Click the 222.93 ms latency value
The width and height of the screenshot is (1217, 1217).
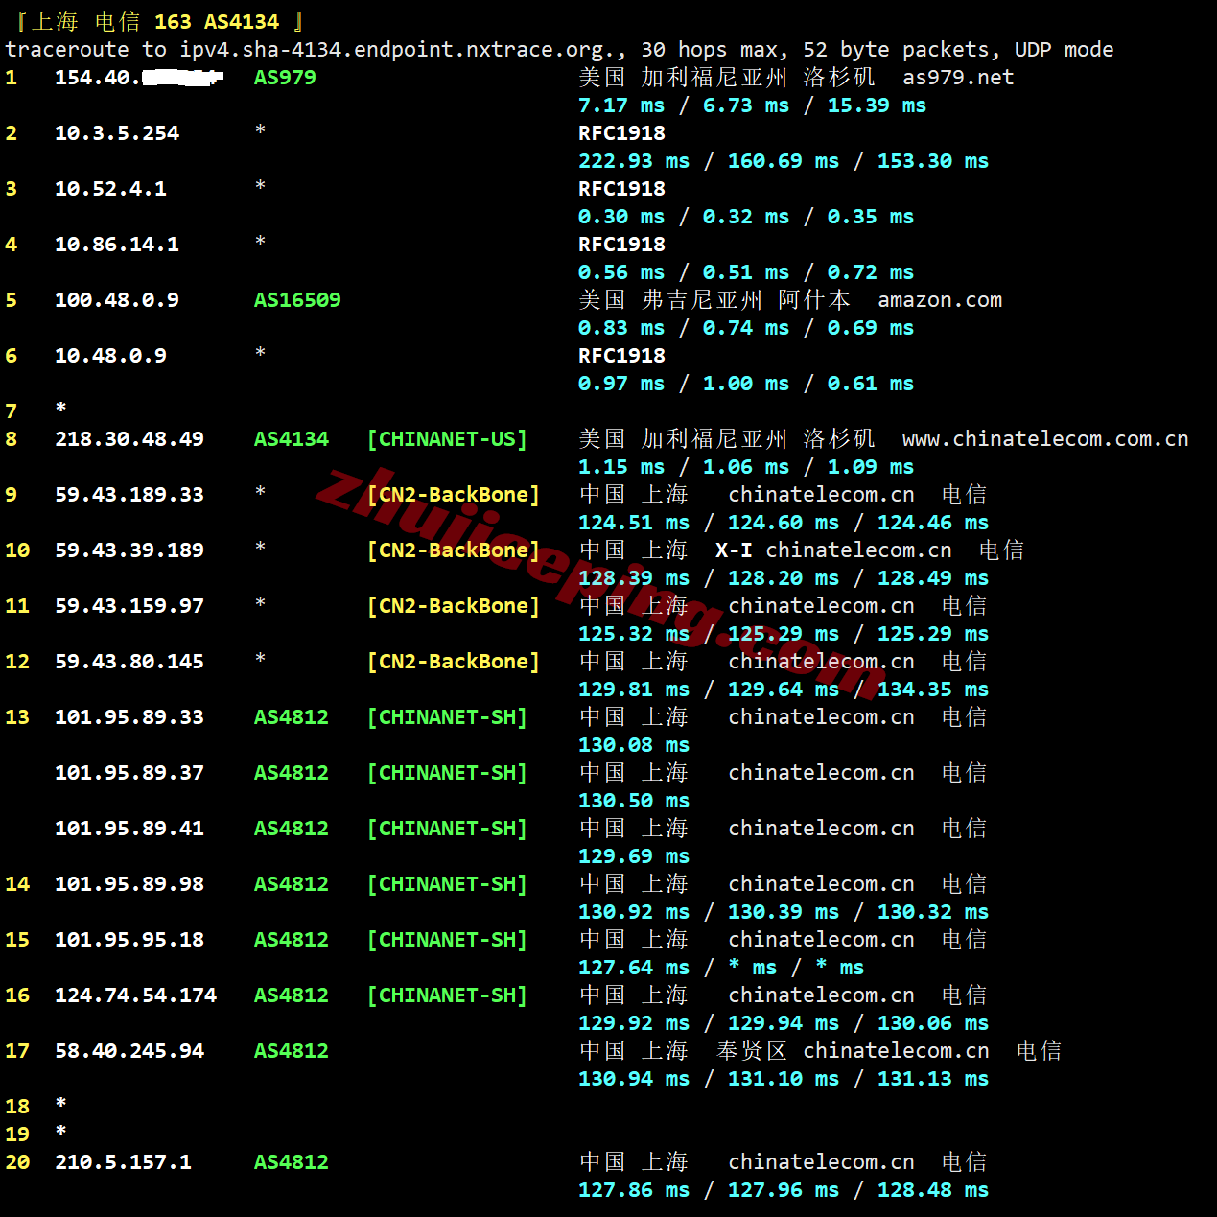(634, 161)
